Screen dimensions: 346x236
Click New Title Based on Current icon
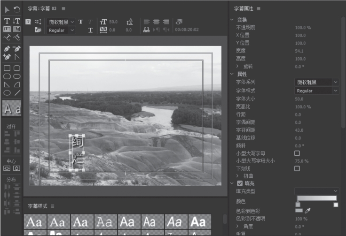[x=28, y=22]
